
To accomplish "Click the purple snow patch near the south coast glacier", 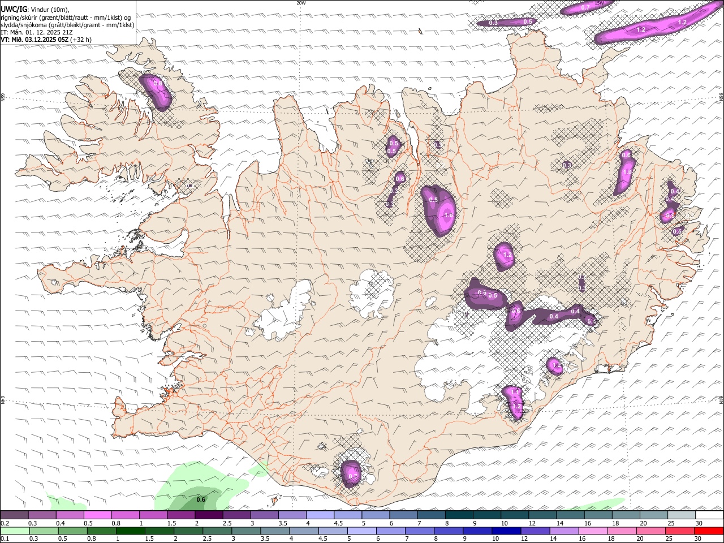I will (351, 474).
